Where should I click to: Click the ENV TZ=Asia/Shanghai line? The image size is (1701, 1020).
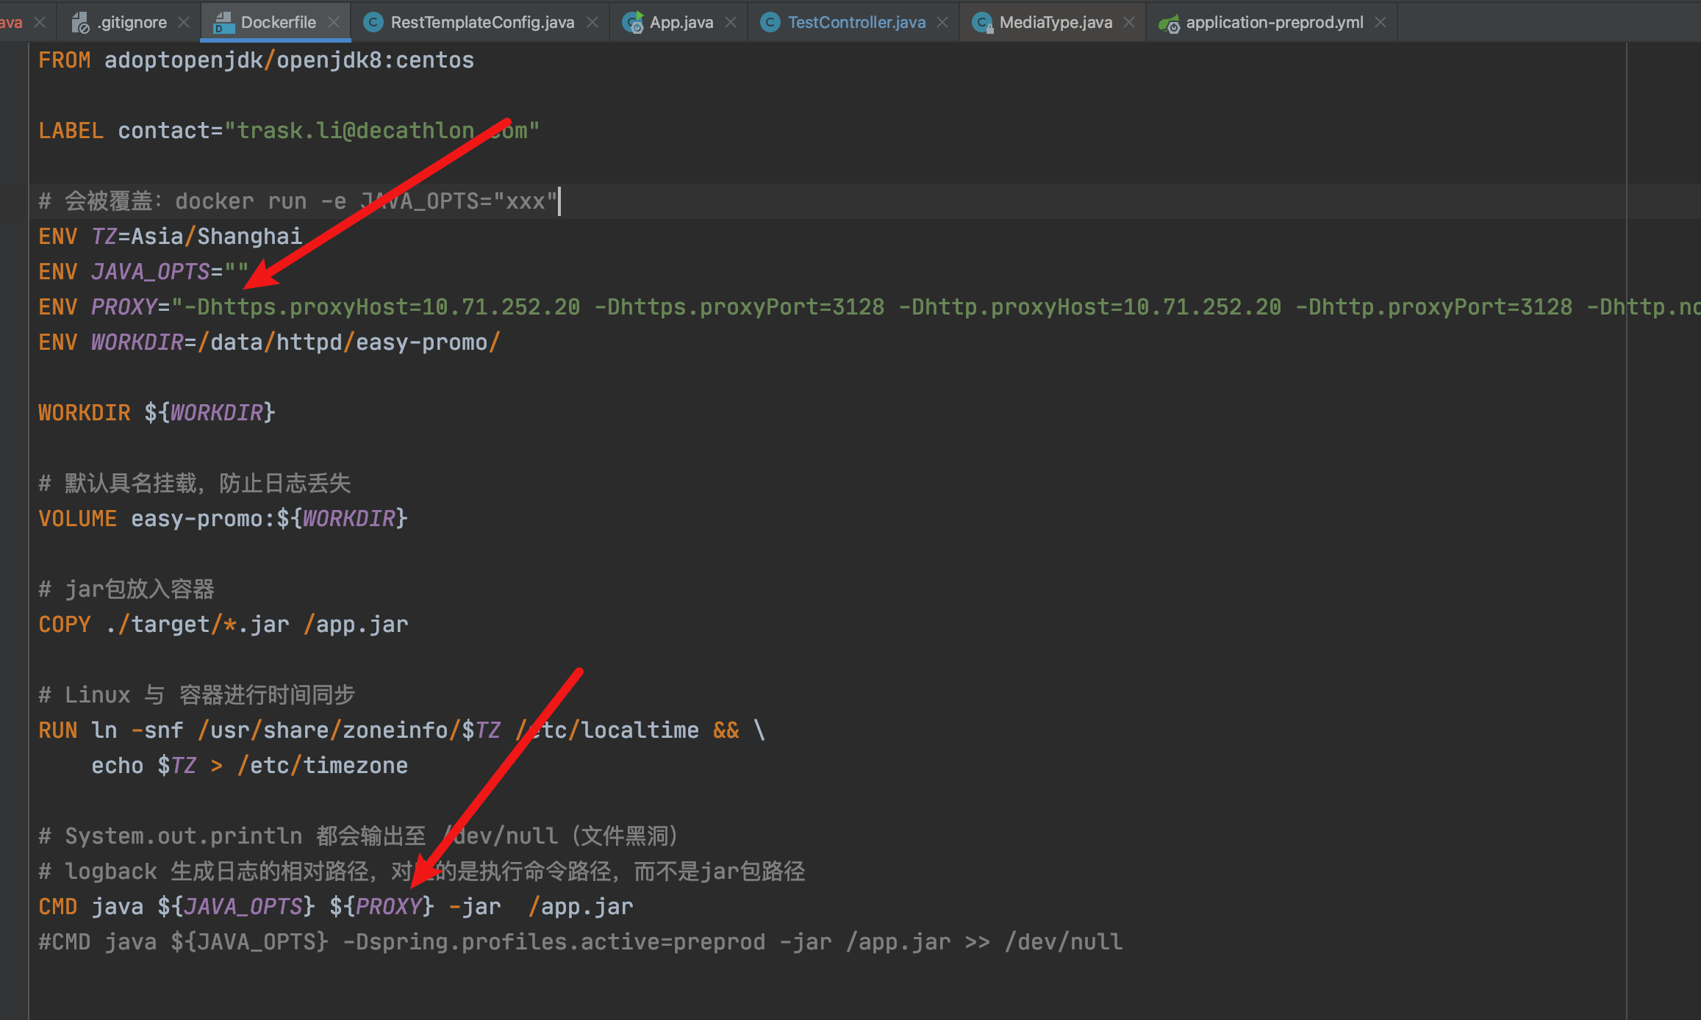(170, 237)
